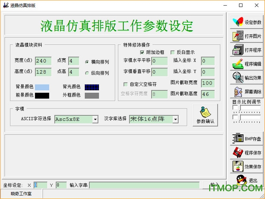Image resolution: width=265 pixels, height=199 pixels.
Task: Clear screen with 屏幕清除 icon
Action: (x=246, y=91)
